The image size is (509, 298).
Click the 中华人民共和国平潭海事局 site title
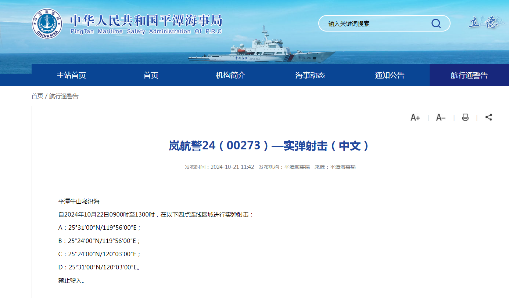pos(146,21)
